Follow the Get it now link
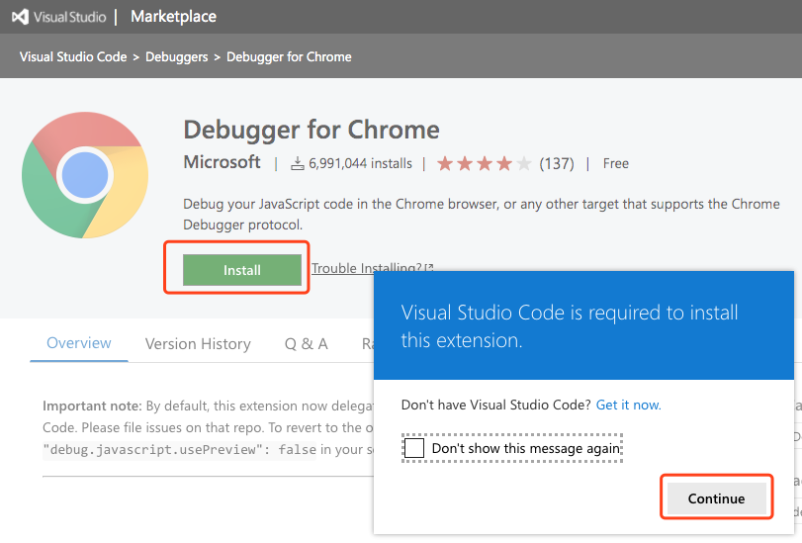The width and height of the screenshot is (802, 543). tap(629, 405)
